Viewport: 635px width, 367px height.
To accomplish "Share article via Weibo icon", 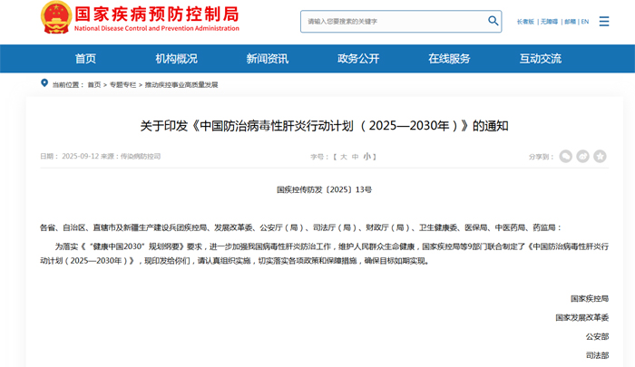I will (x=583, y=156).
